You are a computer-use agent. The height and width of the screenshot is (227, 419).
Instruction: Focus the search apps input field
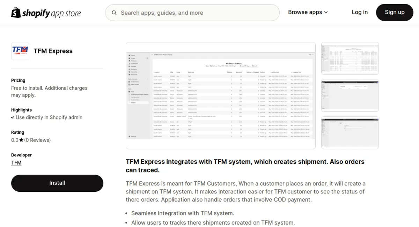[x=192, y=13]
